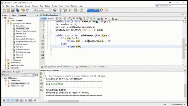The width and height of the screenshot is (188, 106).
Task: Open the Refactor menu
Action: tap(35, 6)
